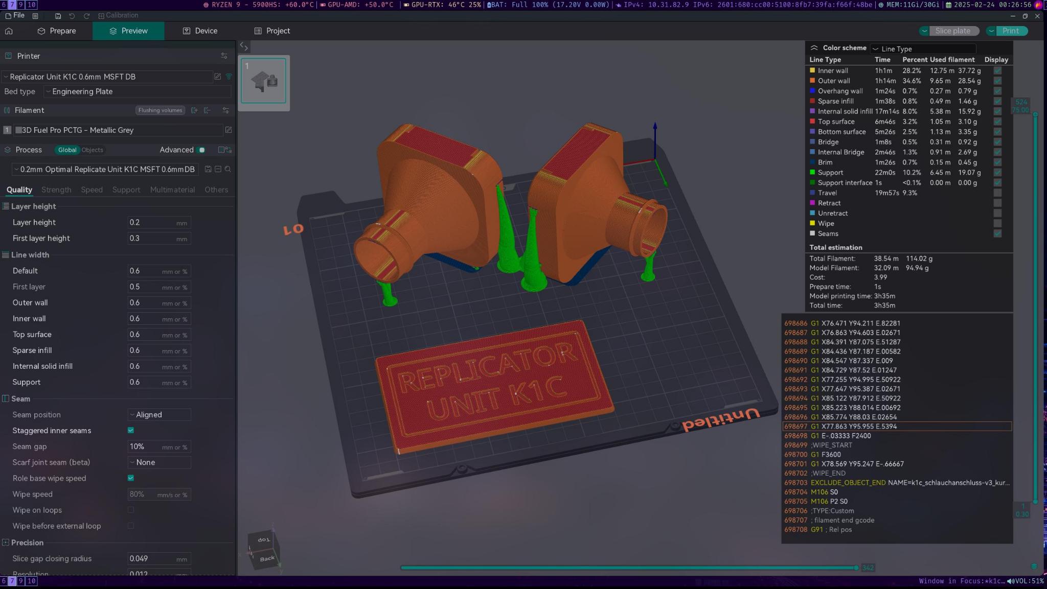
Task: Open the Color scheme Line Type dropdown
Action: 923,49
